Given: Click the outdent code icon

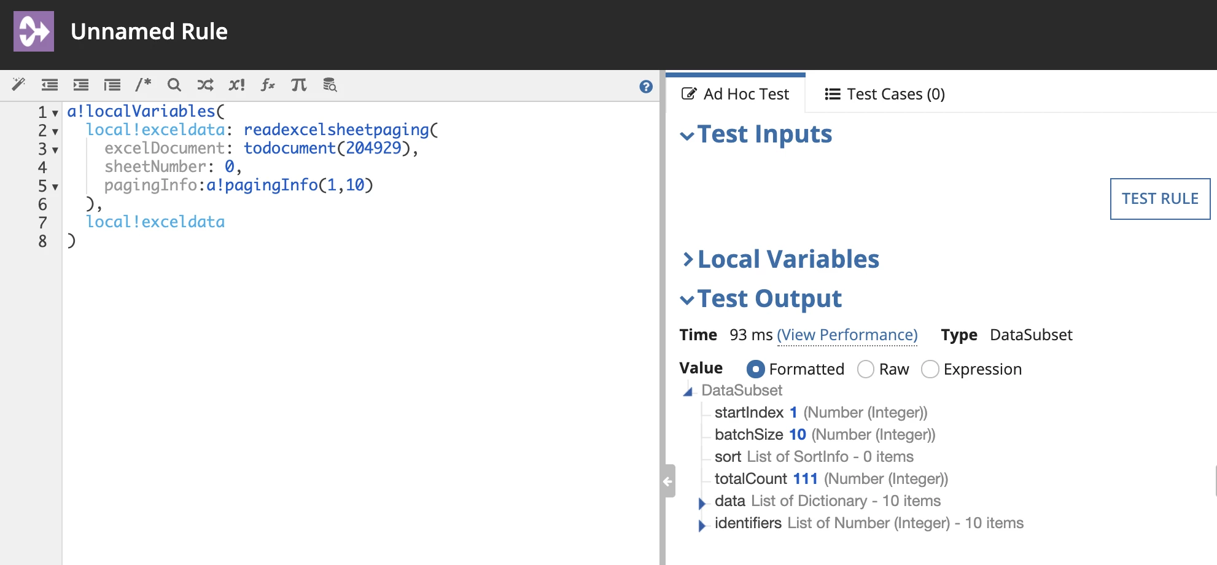Looking at the screenshot, I should pyautogui.click(x=50, y=85).
